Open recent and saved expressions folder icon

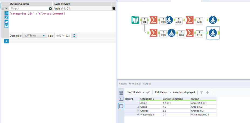click(6, 22)
